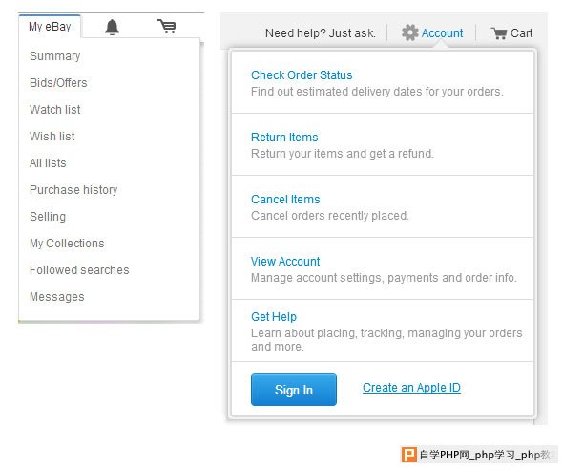This screenshot has height=468, width=563.
Task: Click View Account link
Action: tap(285, 262)
